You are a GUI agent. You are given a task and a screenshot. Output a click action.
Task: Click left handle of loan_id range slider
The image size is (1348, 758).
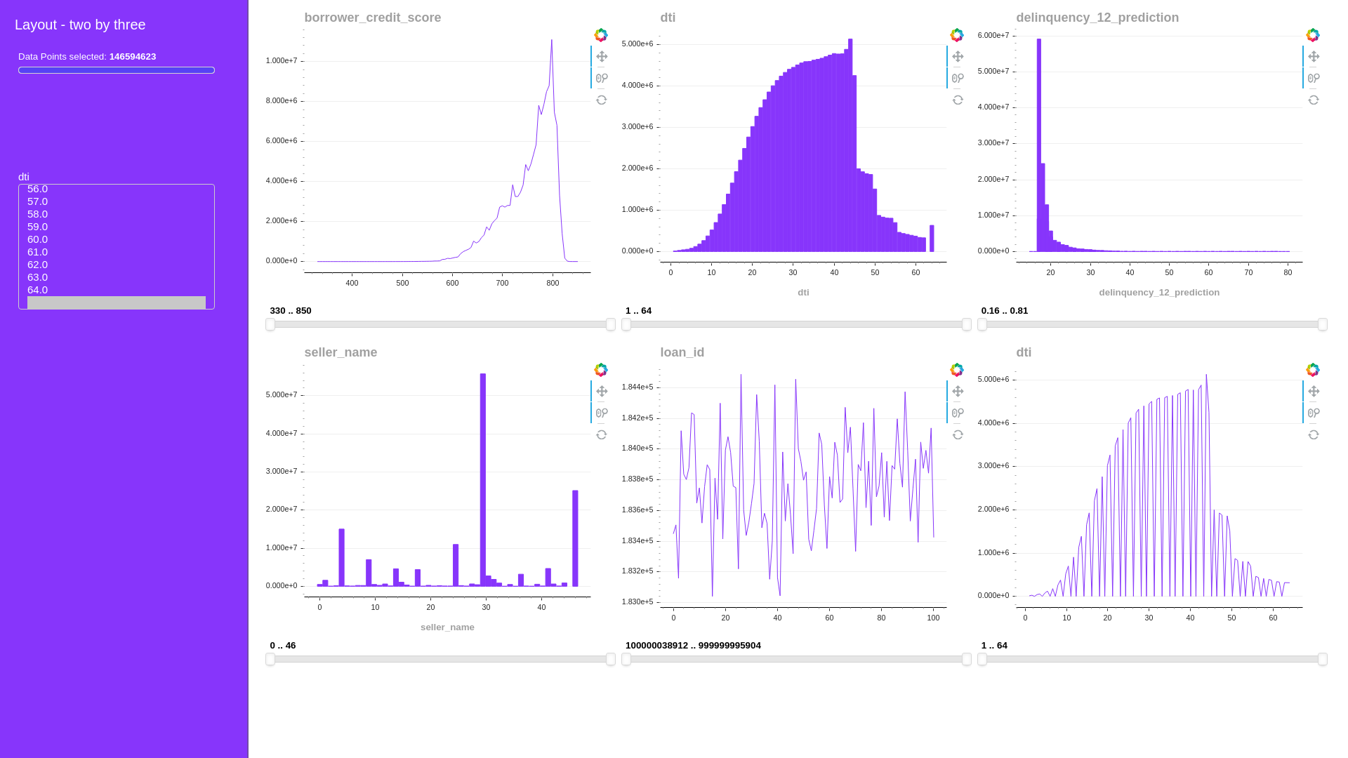coord(626,659)
